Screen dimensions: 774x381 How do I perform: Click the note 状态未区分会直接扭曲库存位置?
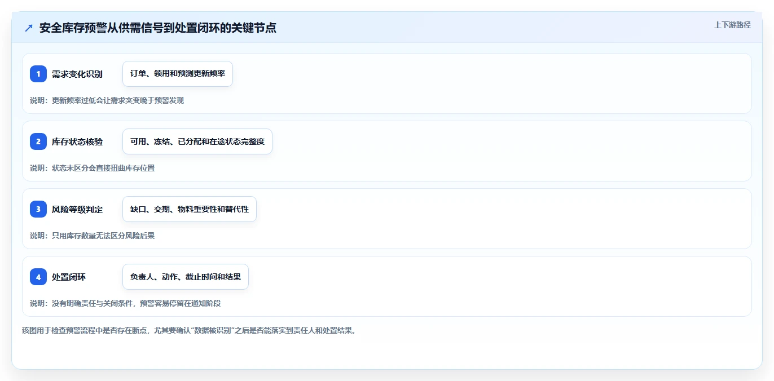point(93,168)
